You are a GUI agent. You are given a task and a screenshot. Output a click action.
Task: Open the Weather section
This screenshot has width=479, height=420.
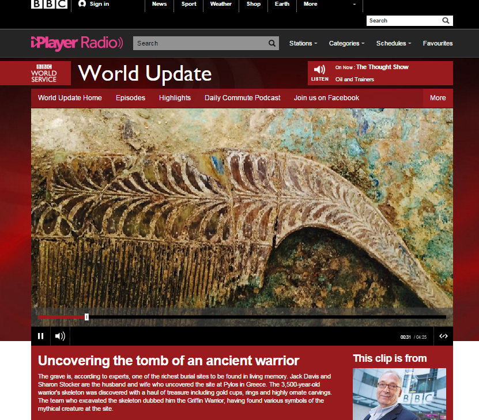221,4
